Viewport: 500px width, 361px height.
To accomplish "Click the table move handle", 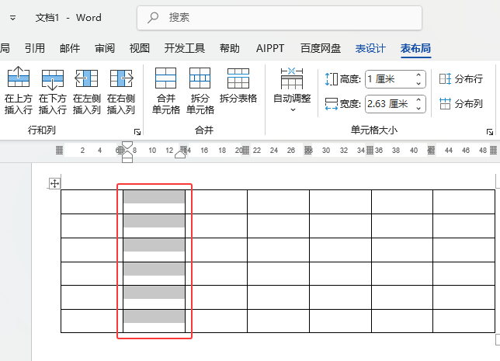I will tap(54, 183).
